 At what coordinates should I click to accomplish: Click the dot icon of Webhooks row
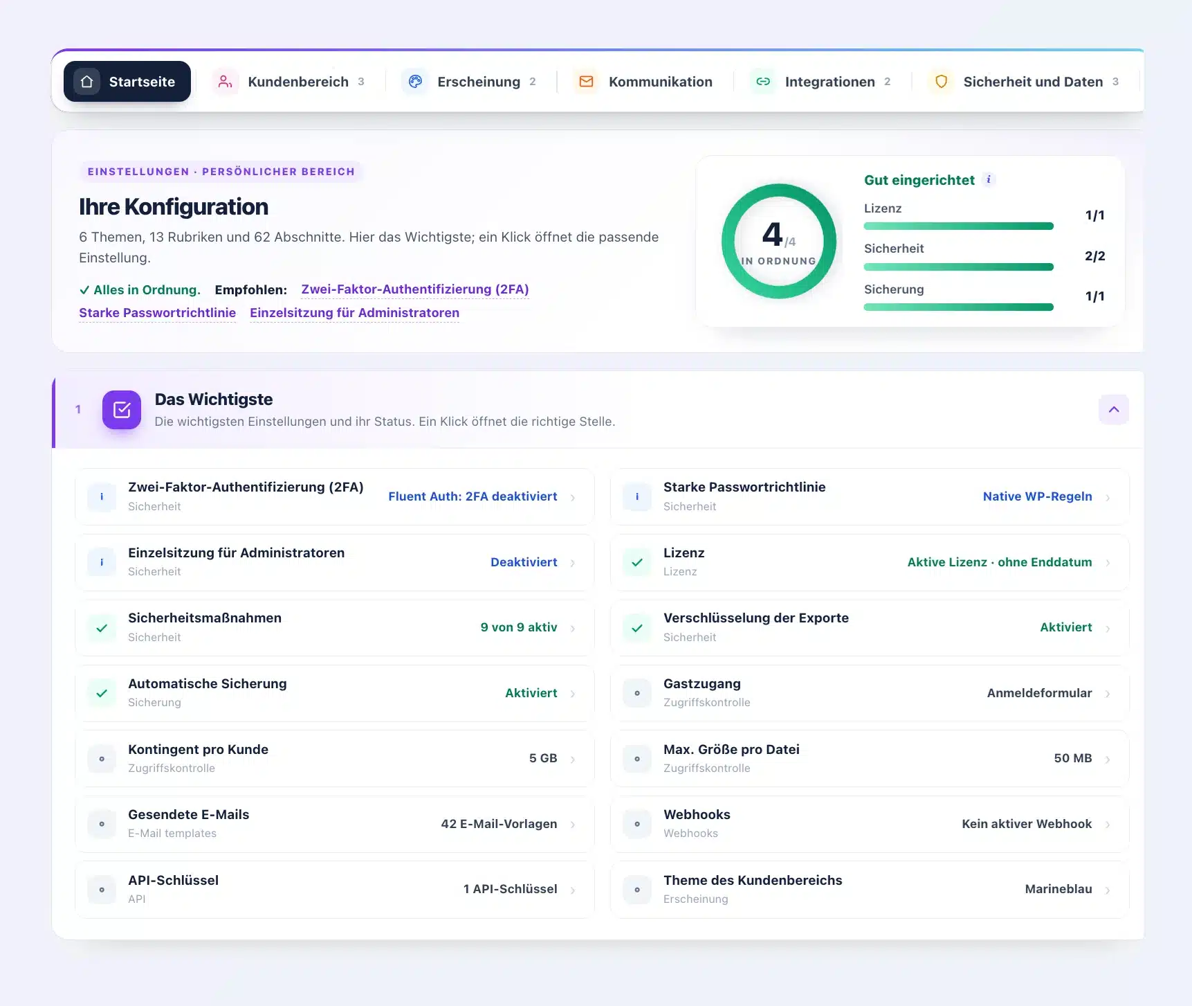click(637, 824)
